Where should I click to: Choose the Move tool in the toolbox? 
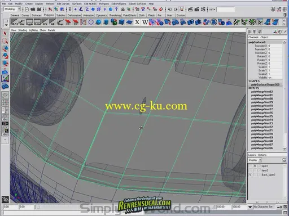pyautogui.click(x=5, y=48)
